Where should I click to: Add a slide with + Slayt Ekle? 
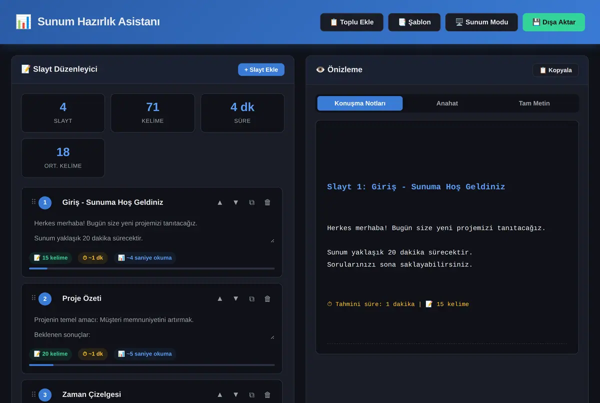pyautogui.click(x=261, y=69)
